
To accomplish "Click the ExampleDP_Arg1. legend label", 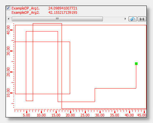I will tap(26, 8).
